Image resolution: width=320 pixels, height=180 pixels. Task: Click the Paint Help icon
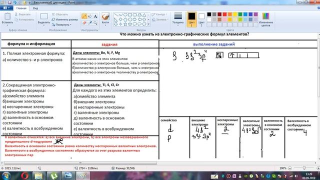coord(318,8)
